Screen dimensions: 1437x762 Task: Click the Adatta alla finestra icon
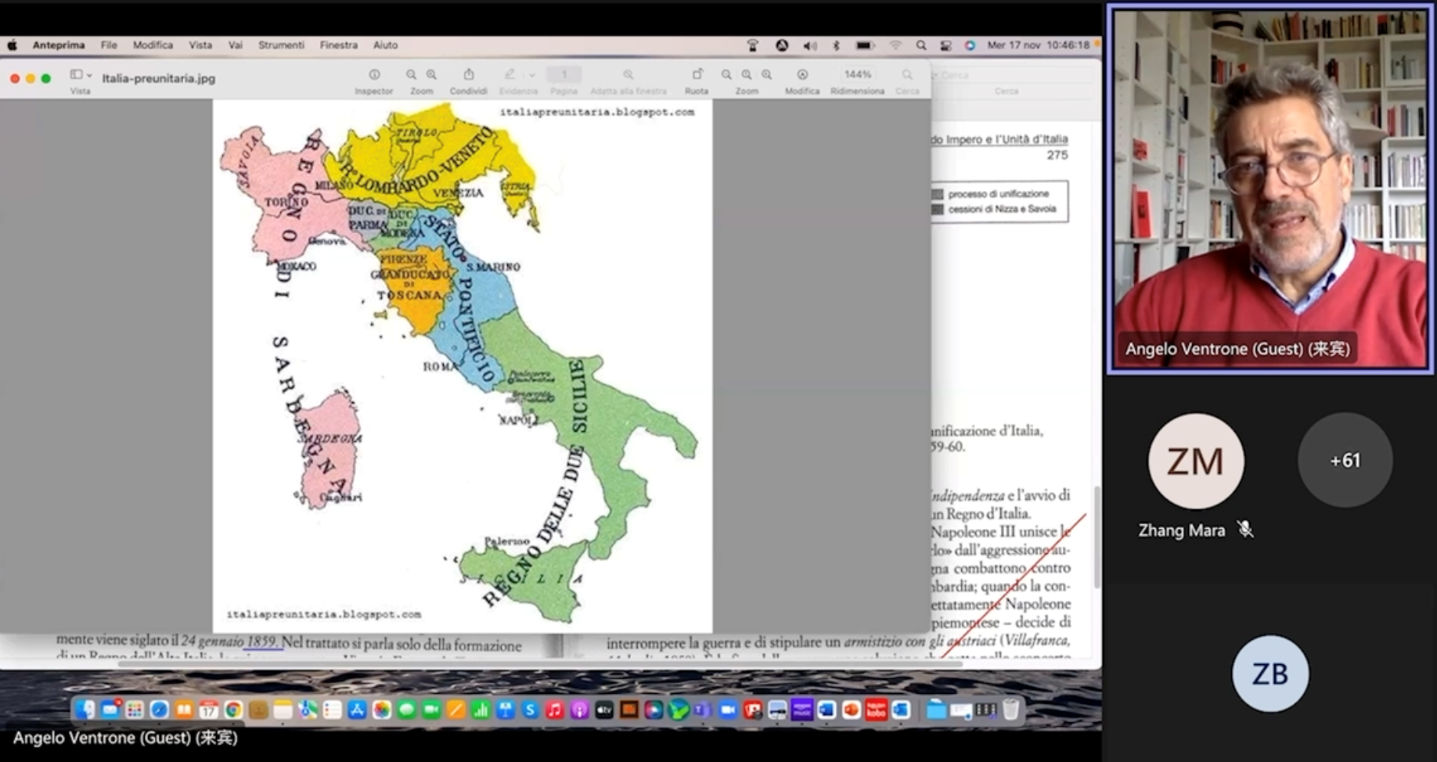click(628, 75)
